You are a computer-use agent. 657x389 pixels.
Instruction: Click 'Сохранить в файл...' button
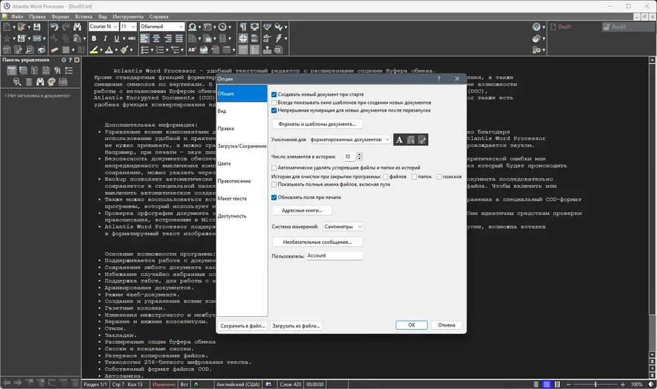pos(242,326)
